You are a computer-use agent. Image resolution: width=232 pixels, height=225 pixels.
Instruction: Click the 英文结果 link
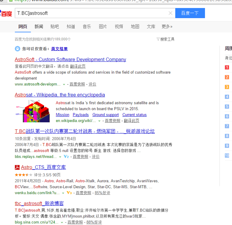pyautogui.click(x=59, y=49)
